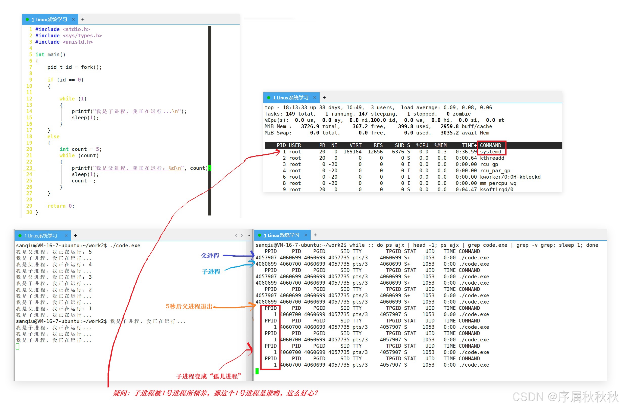Expand the tab list dropdown chevron
This screenshot has height=407, width=620.
click(x=249, y=235)
